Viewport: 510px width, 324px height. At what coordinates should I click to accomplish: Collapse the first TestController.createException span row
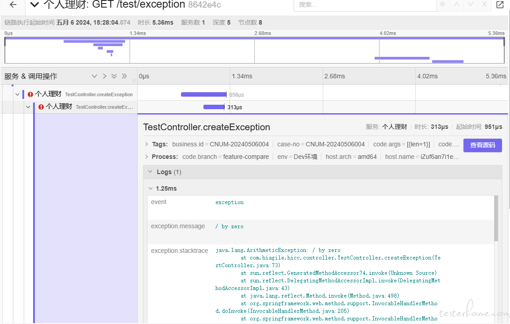17,94
